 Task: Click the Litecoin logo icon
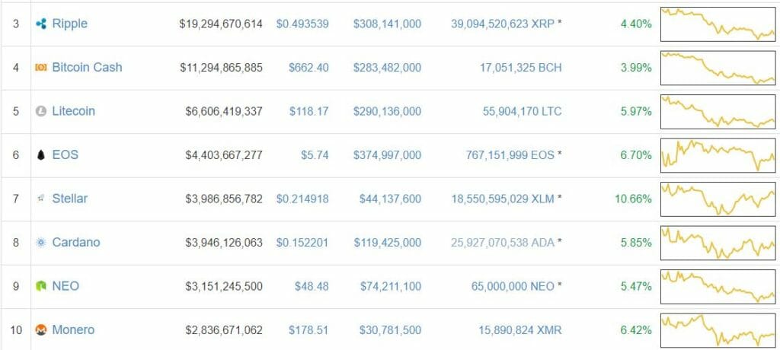pos(41,111)
